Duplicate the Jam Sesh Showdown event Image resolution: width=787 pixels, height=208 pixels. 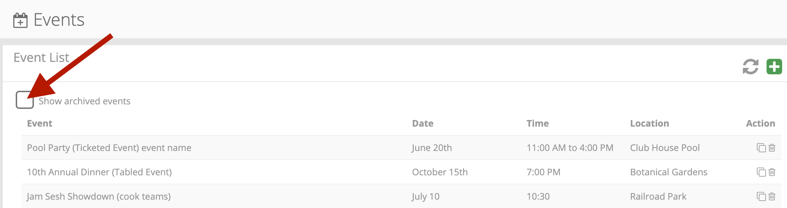[x=761, y=197]
